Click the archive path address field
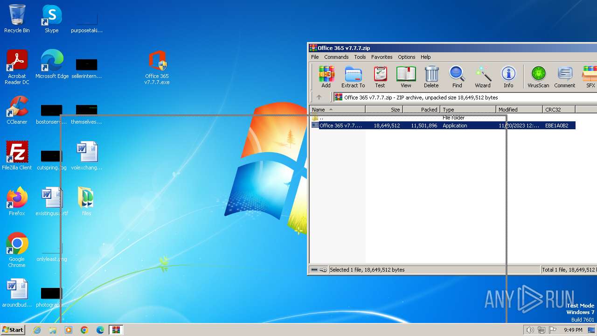 point(465,98)
